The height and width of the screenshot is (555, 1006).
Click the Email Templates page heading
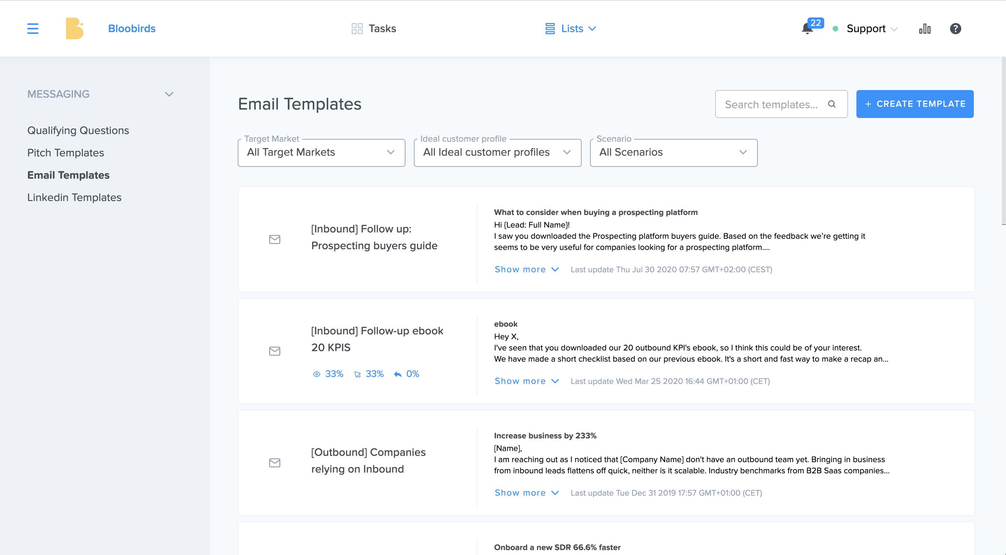point(300,104)
